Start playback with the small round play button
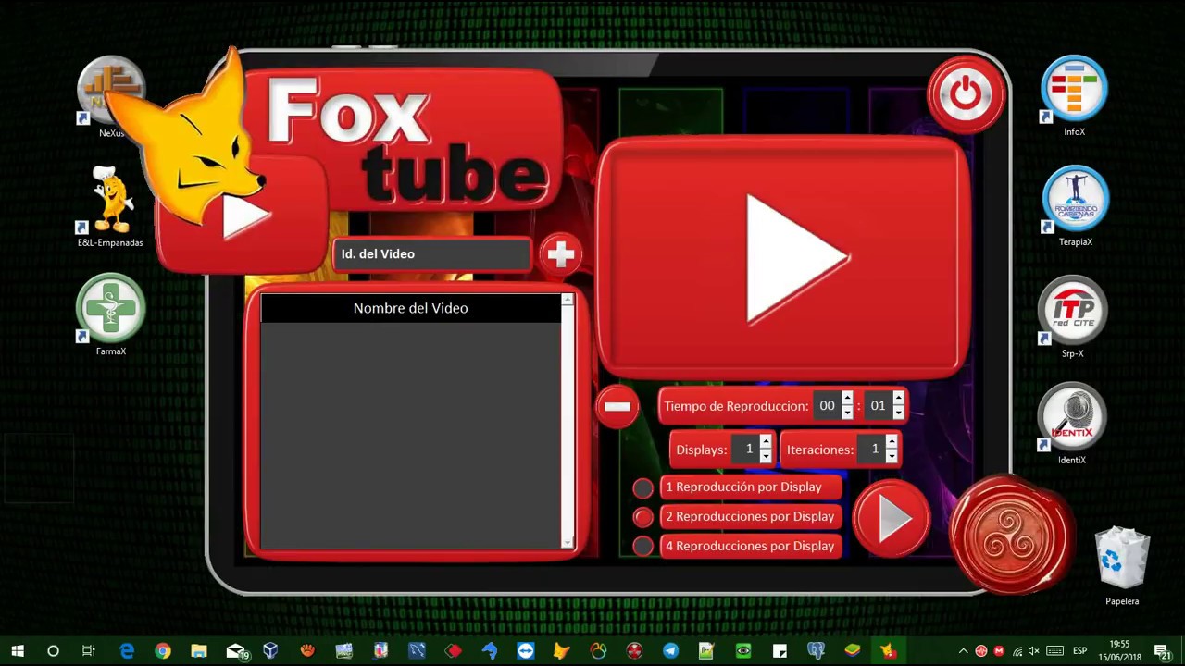 click(x=891, y=519)
